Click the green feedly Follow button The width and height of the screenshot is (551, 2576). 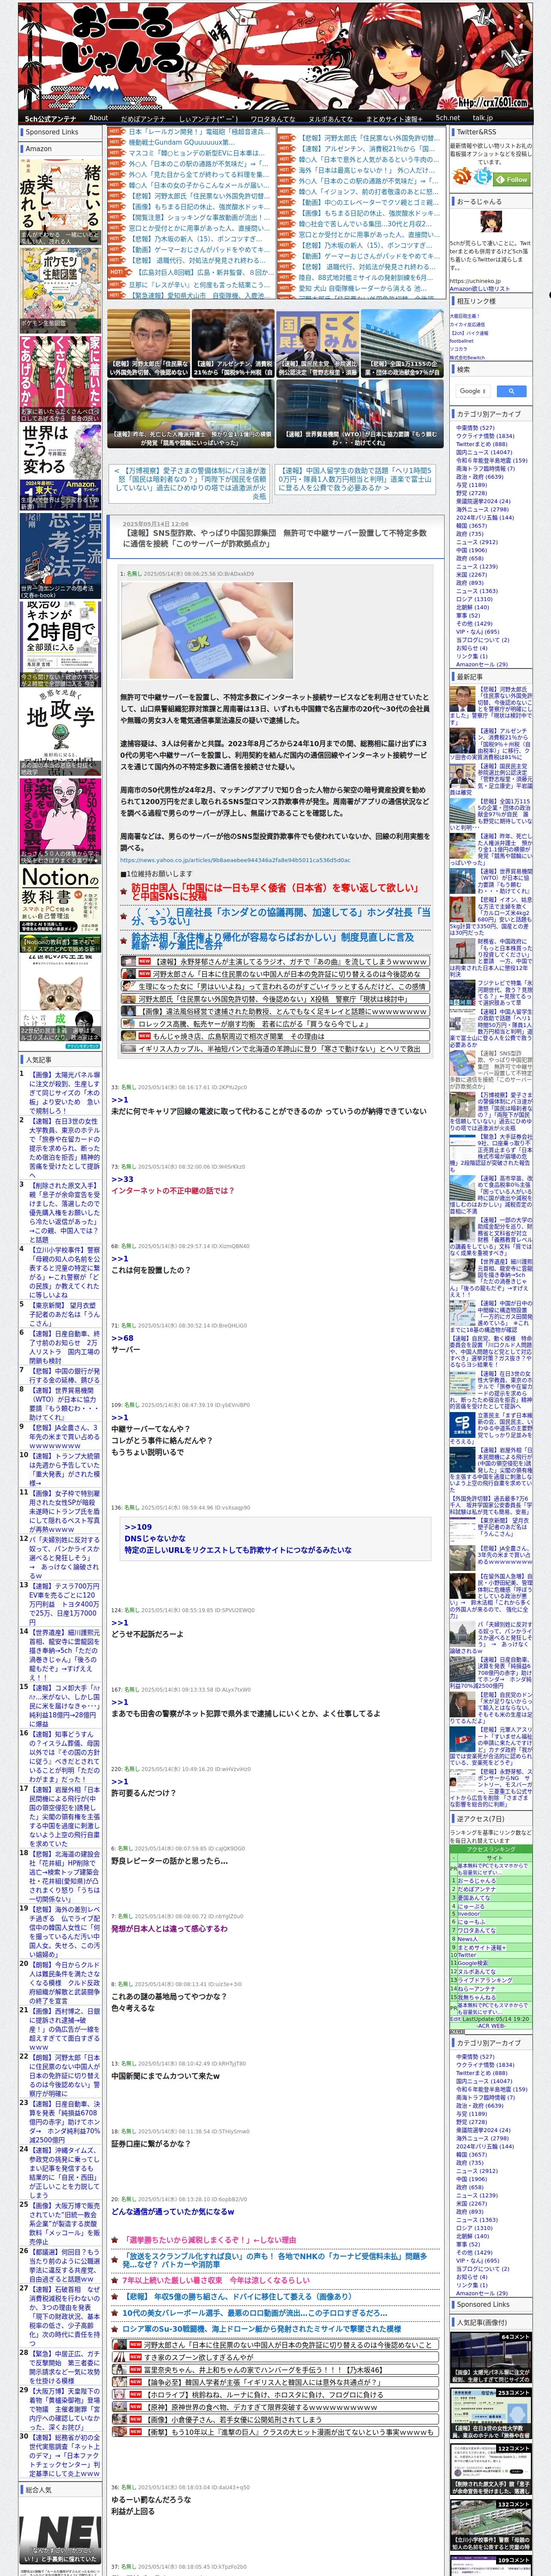tap(512, 179)
